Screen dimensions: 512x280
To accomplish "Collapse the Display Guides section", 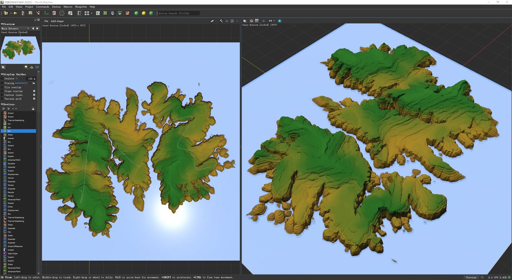I will click(x=2, y=74).
